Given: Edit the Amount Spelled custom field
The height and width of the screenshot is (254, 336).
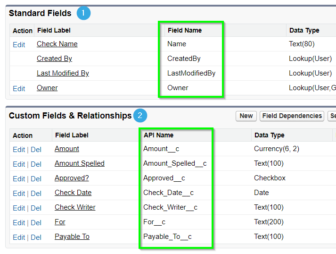Looking at the screenshot, I should (x=19, y=164).
